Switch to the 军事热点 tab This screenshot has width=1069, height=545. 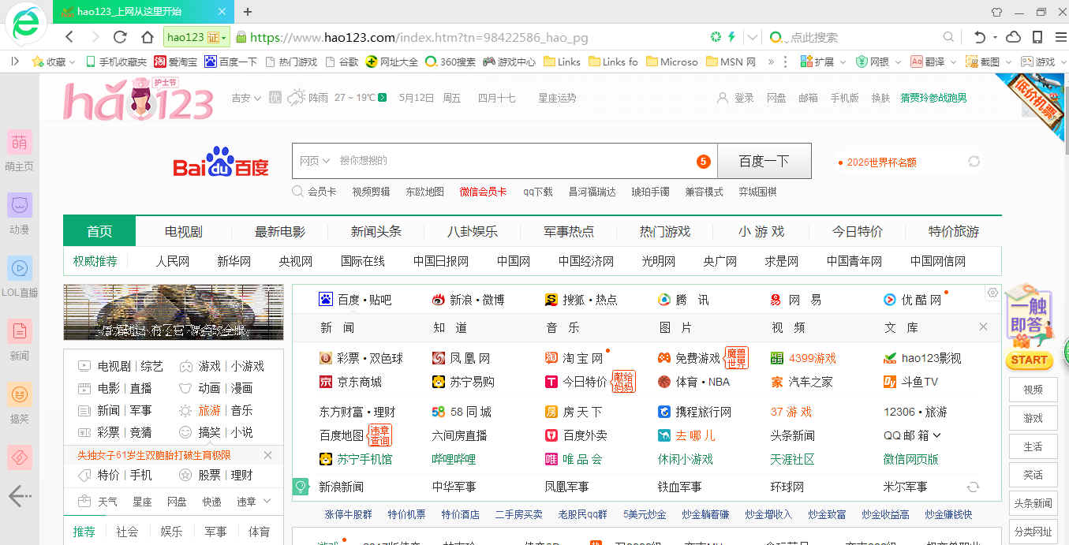569,231
